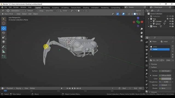Image resolution: width=175 pixels, height=98 pixels.
Task: Open the Default orientation dropdown
Action: click(x=31, y=11)
